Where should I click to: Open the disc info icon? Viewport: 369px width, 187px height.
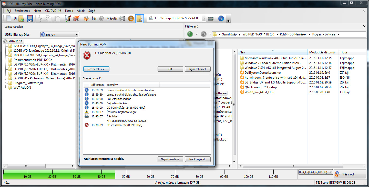[x=122, y=18]
